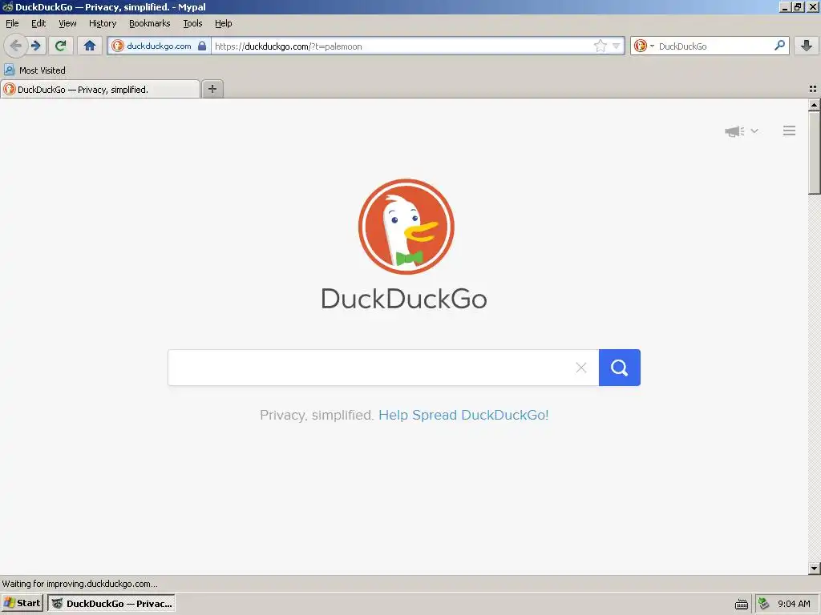Image resolution: width=821 pixels, height=615 pixels.
Task: Clear the search field with X
Action: pyautogui.click(x=580, y=368)
